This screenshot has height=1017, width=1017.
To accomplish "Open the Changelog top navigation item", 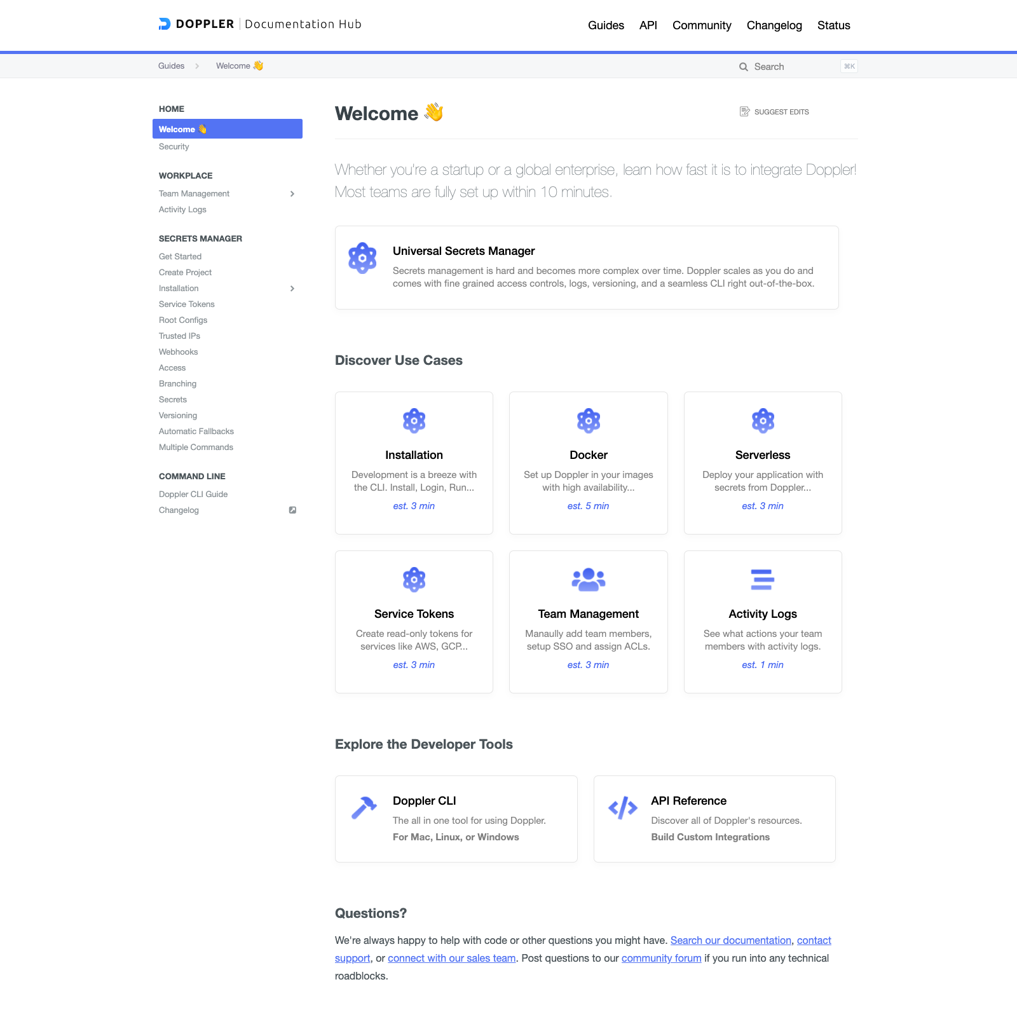I will point(774,25).
